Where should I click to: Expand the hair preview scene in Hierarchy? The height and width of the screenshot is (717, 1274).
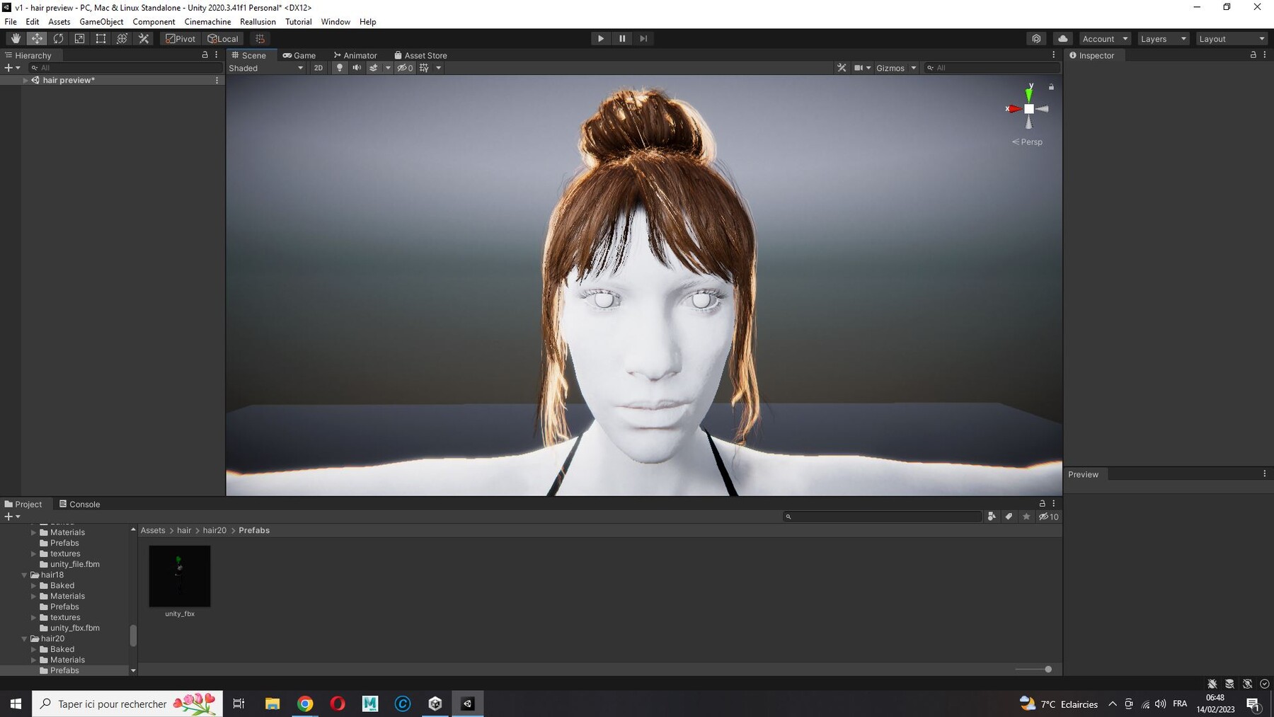coord(25,80)
